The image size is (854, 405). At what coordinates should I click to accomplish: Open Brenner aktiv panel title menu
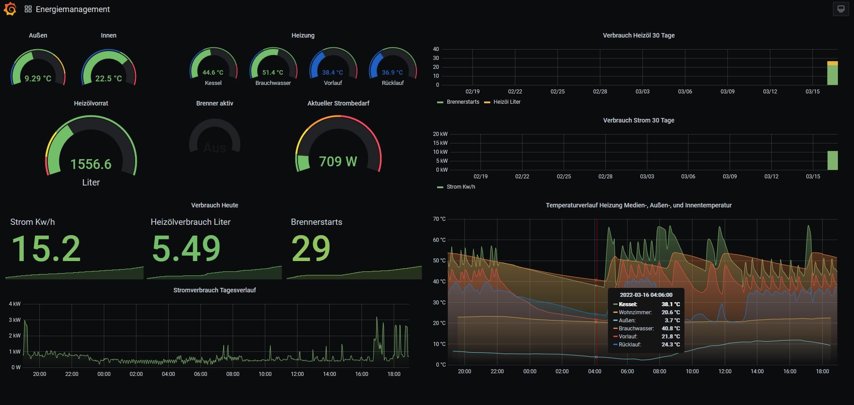[215, 103]
